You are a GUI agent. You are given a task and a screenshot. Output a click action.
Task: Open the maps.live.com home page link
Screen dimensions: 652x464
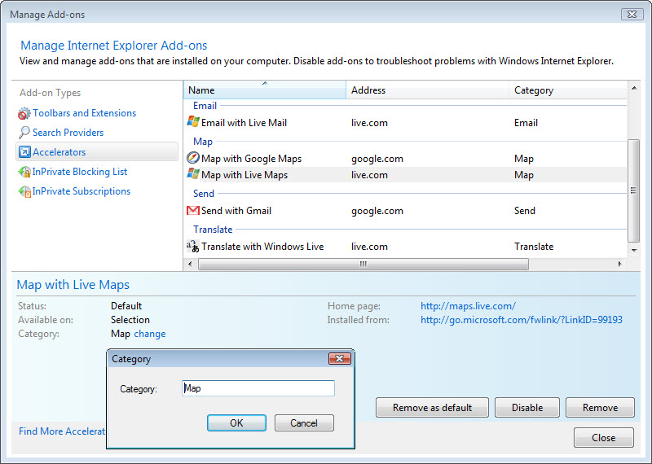coord(468,306)
